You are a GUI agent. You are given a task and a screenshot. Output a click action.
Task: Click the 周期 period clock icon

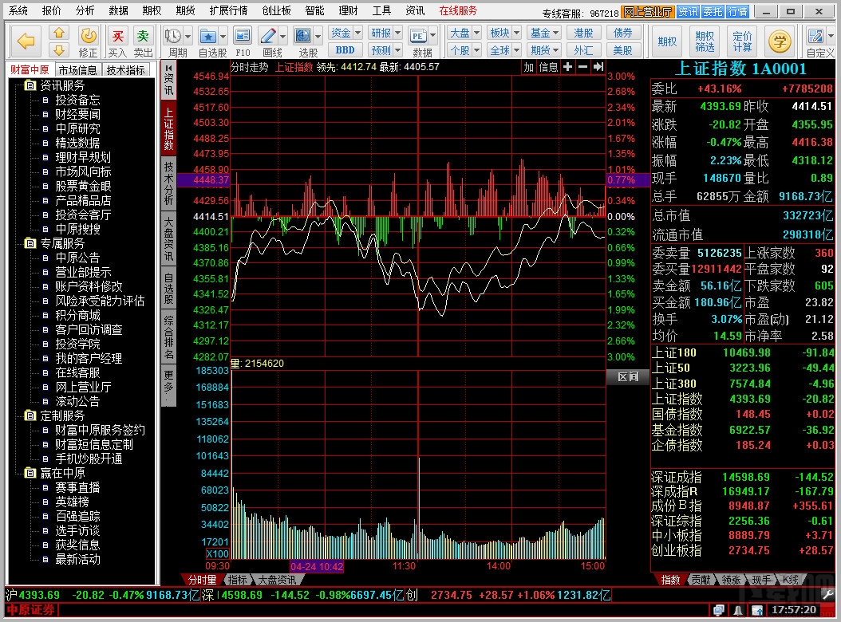pos(173,37)
